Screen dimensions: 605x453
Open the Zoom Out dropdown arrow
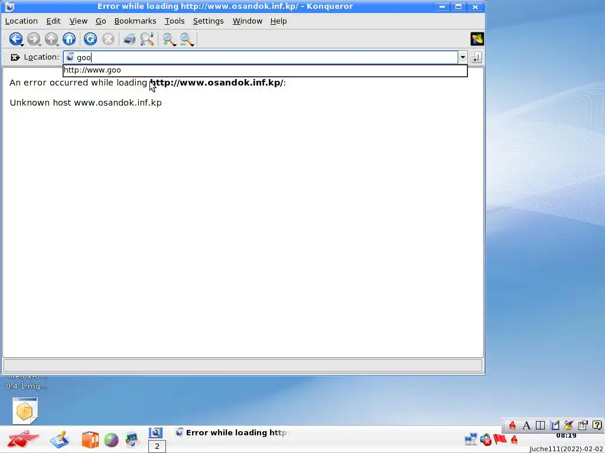point(193,45)
